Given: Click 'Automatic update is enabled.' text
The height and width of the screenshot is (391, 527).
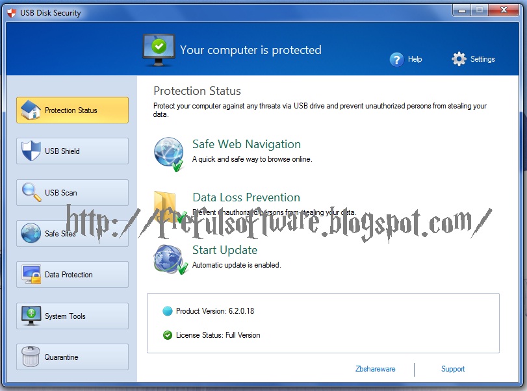Looking at the screenshot, I should point(237,265).
